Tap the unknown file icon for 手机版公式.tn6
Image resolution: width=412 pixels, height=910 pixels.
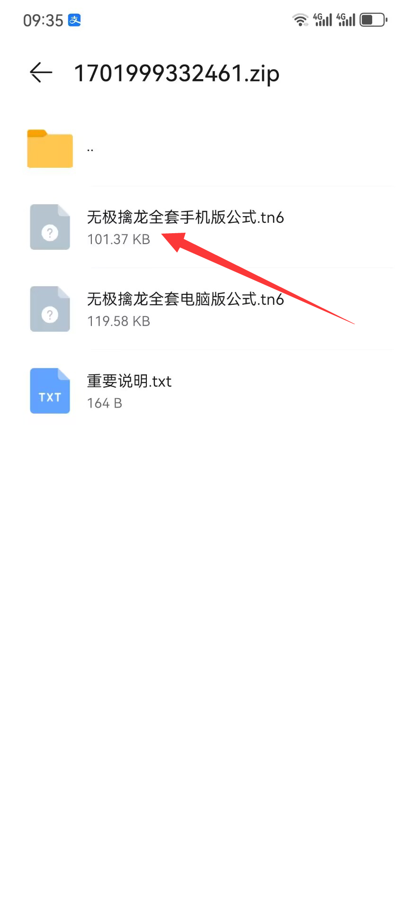[50, 227]
